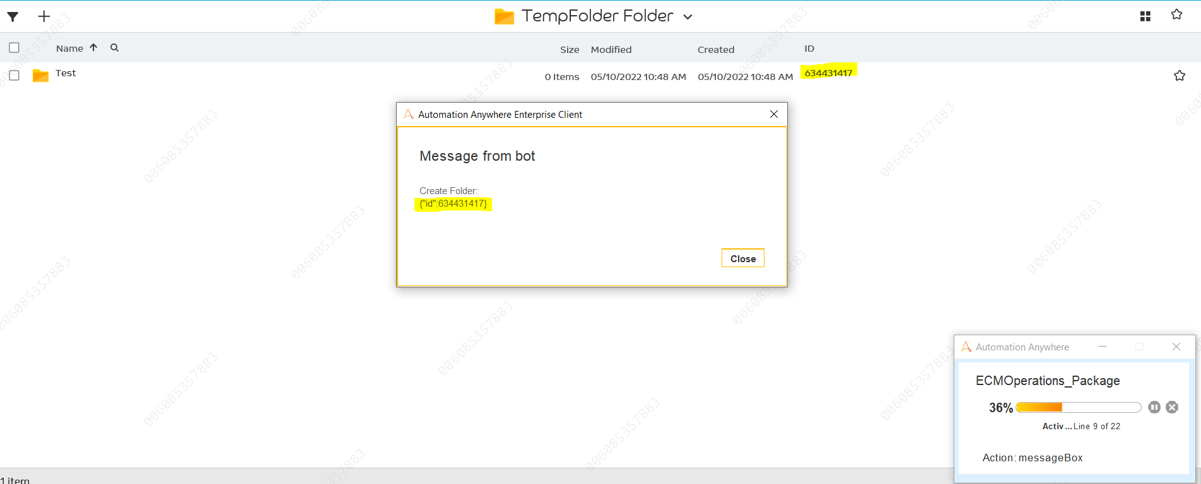Click the Close button in message dialog

[743, 258]
